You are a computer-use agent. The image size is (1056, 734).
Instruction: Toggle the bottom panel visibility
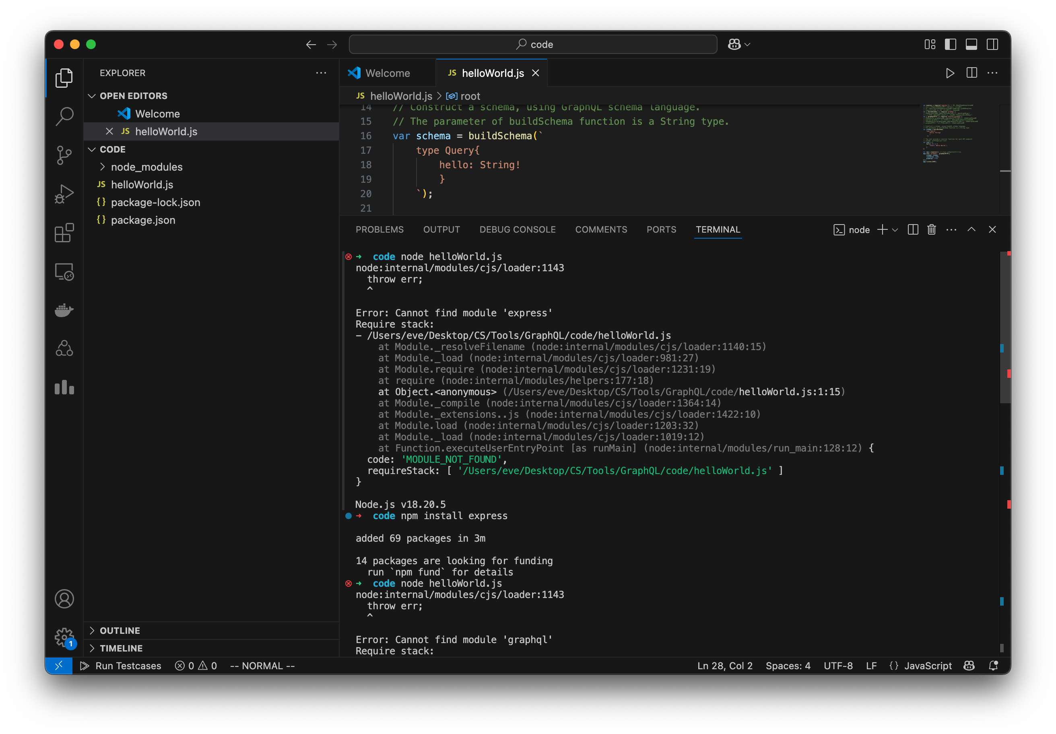(971, 44)
